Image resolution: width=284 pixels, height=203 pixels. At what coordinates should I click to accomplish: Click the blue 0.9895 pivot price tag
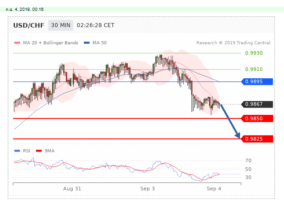pos(257,82)
